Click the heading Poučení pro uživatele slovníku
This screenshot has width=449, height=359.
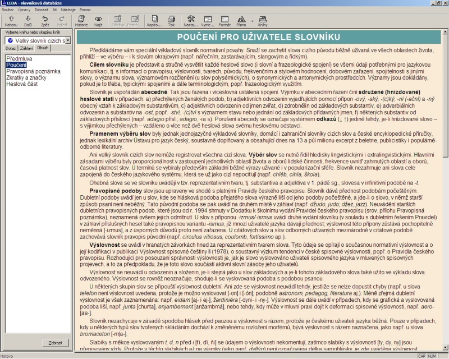[x=259, y=37]
